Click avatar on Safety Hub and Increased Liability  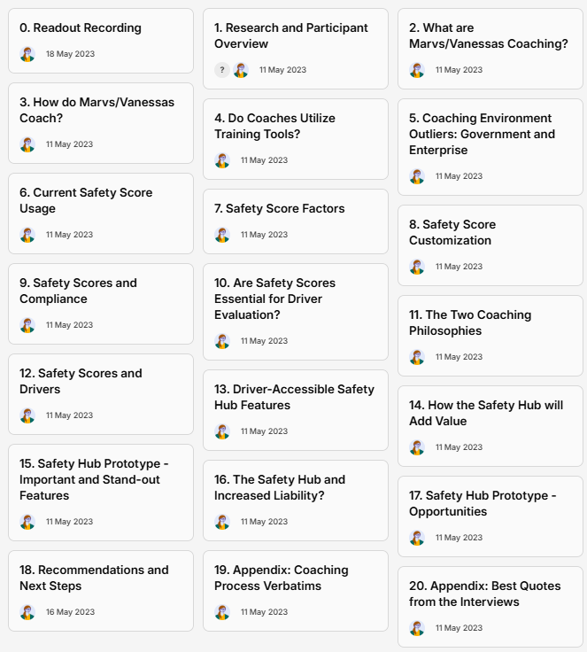(x=222, y=522)
